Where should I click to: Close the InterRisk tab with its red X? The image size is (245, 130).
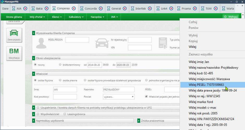[x=150, y=8]
